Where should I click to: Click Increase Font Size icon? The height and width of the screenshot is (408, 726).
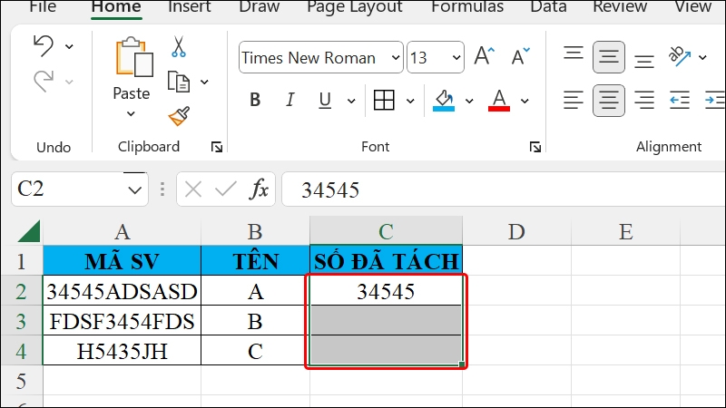485,56
